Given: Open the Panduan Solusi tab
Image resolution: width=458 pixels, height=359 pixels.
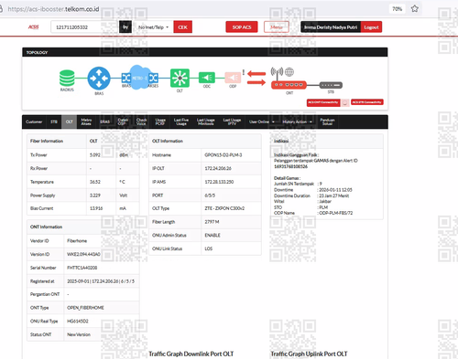Looking at the screenshot, I should [x=327, y=121].
